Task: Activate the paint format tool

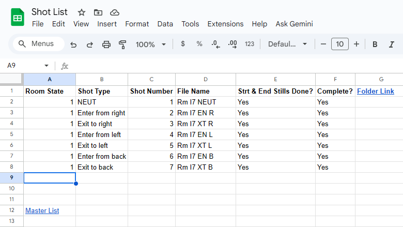Action: click(x=122, y=44)
